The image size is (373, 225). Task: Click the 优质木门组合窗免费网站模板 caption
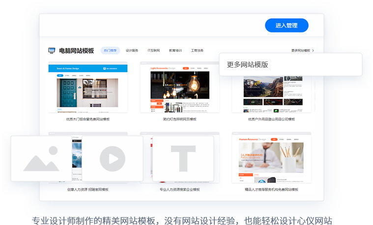pyautogui.click(x=88, y=119)
